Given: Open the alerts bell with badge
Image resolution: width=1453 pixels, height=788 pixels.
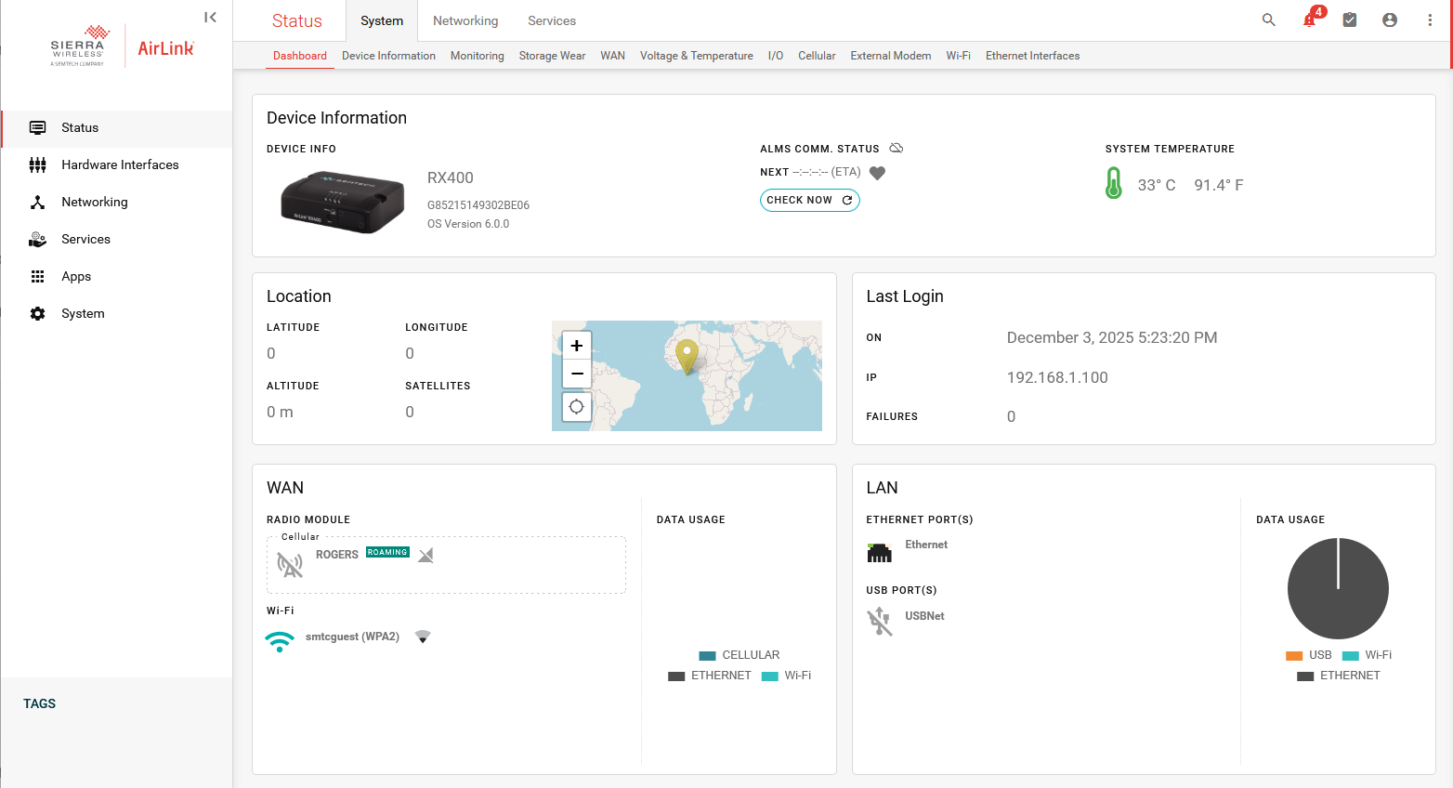Looking at the screenshot, I should pyautogui.click(x=1310, y=20).
